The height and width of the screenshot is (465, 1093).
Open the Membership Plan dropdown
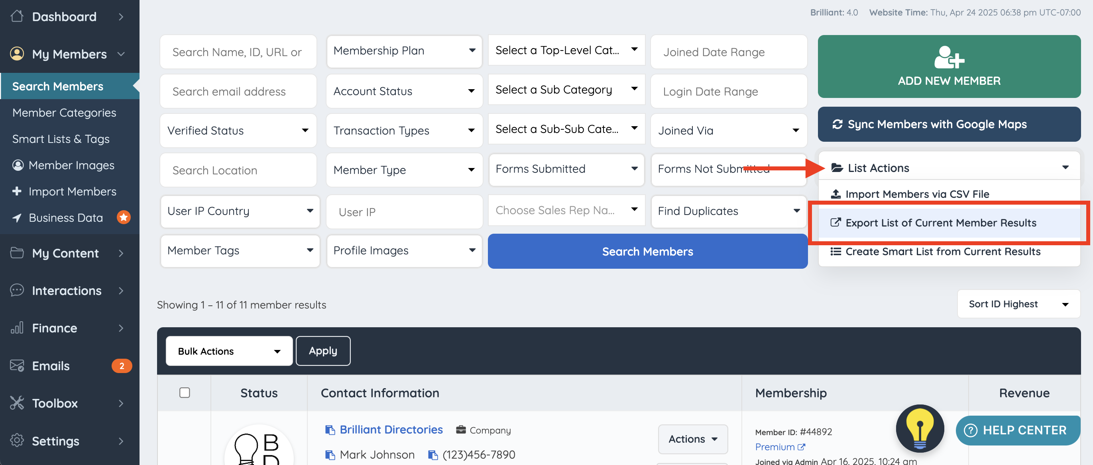(404, 51)
